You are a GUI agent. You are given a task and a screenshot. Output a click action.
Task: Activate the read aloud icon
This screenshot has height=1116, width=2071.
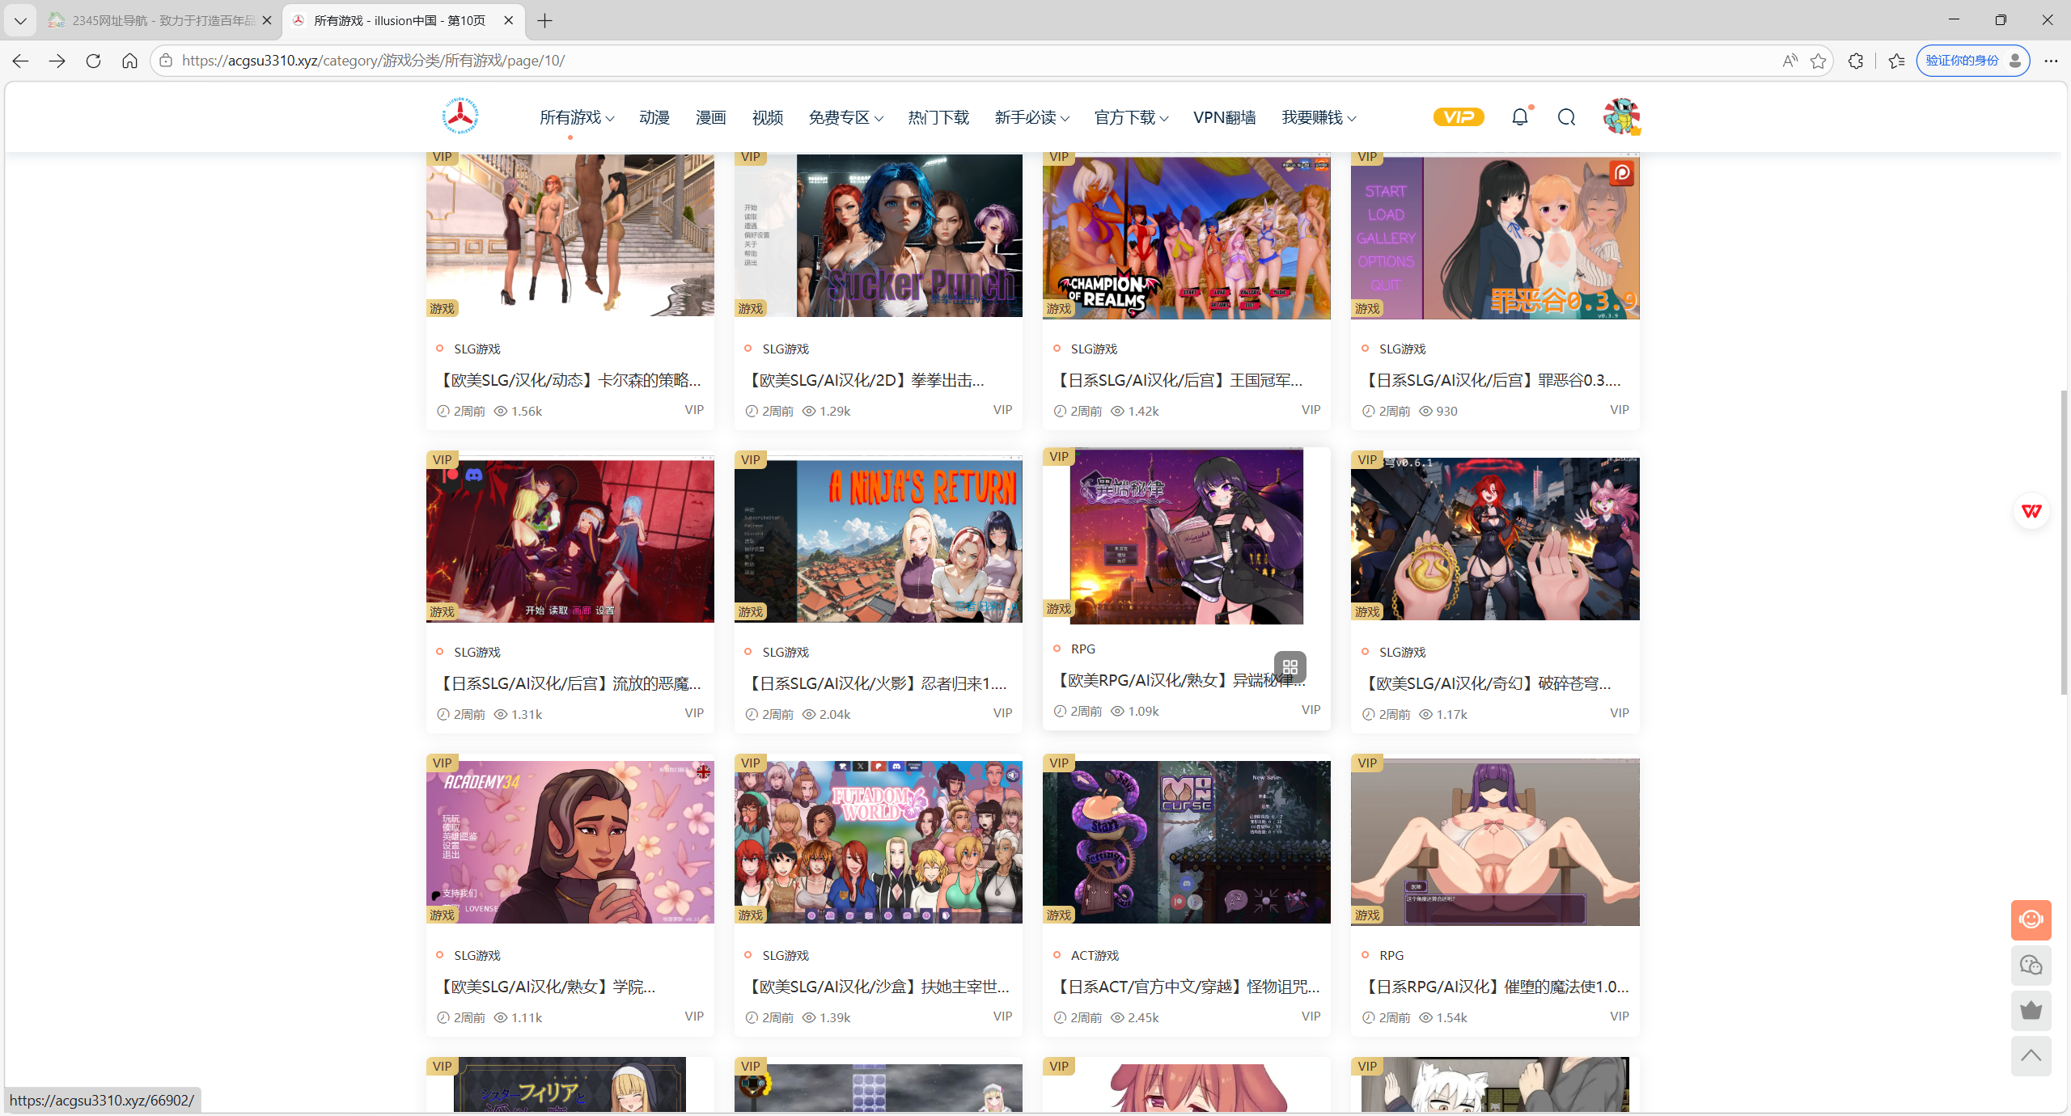(1789, 61)
